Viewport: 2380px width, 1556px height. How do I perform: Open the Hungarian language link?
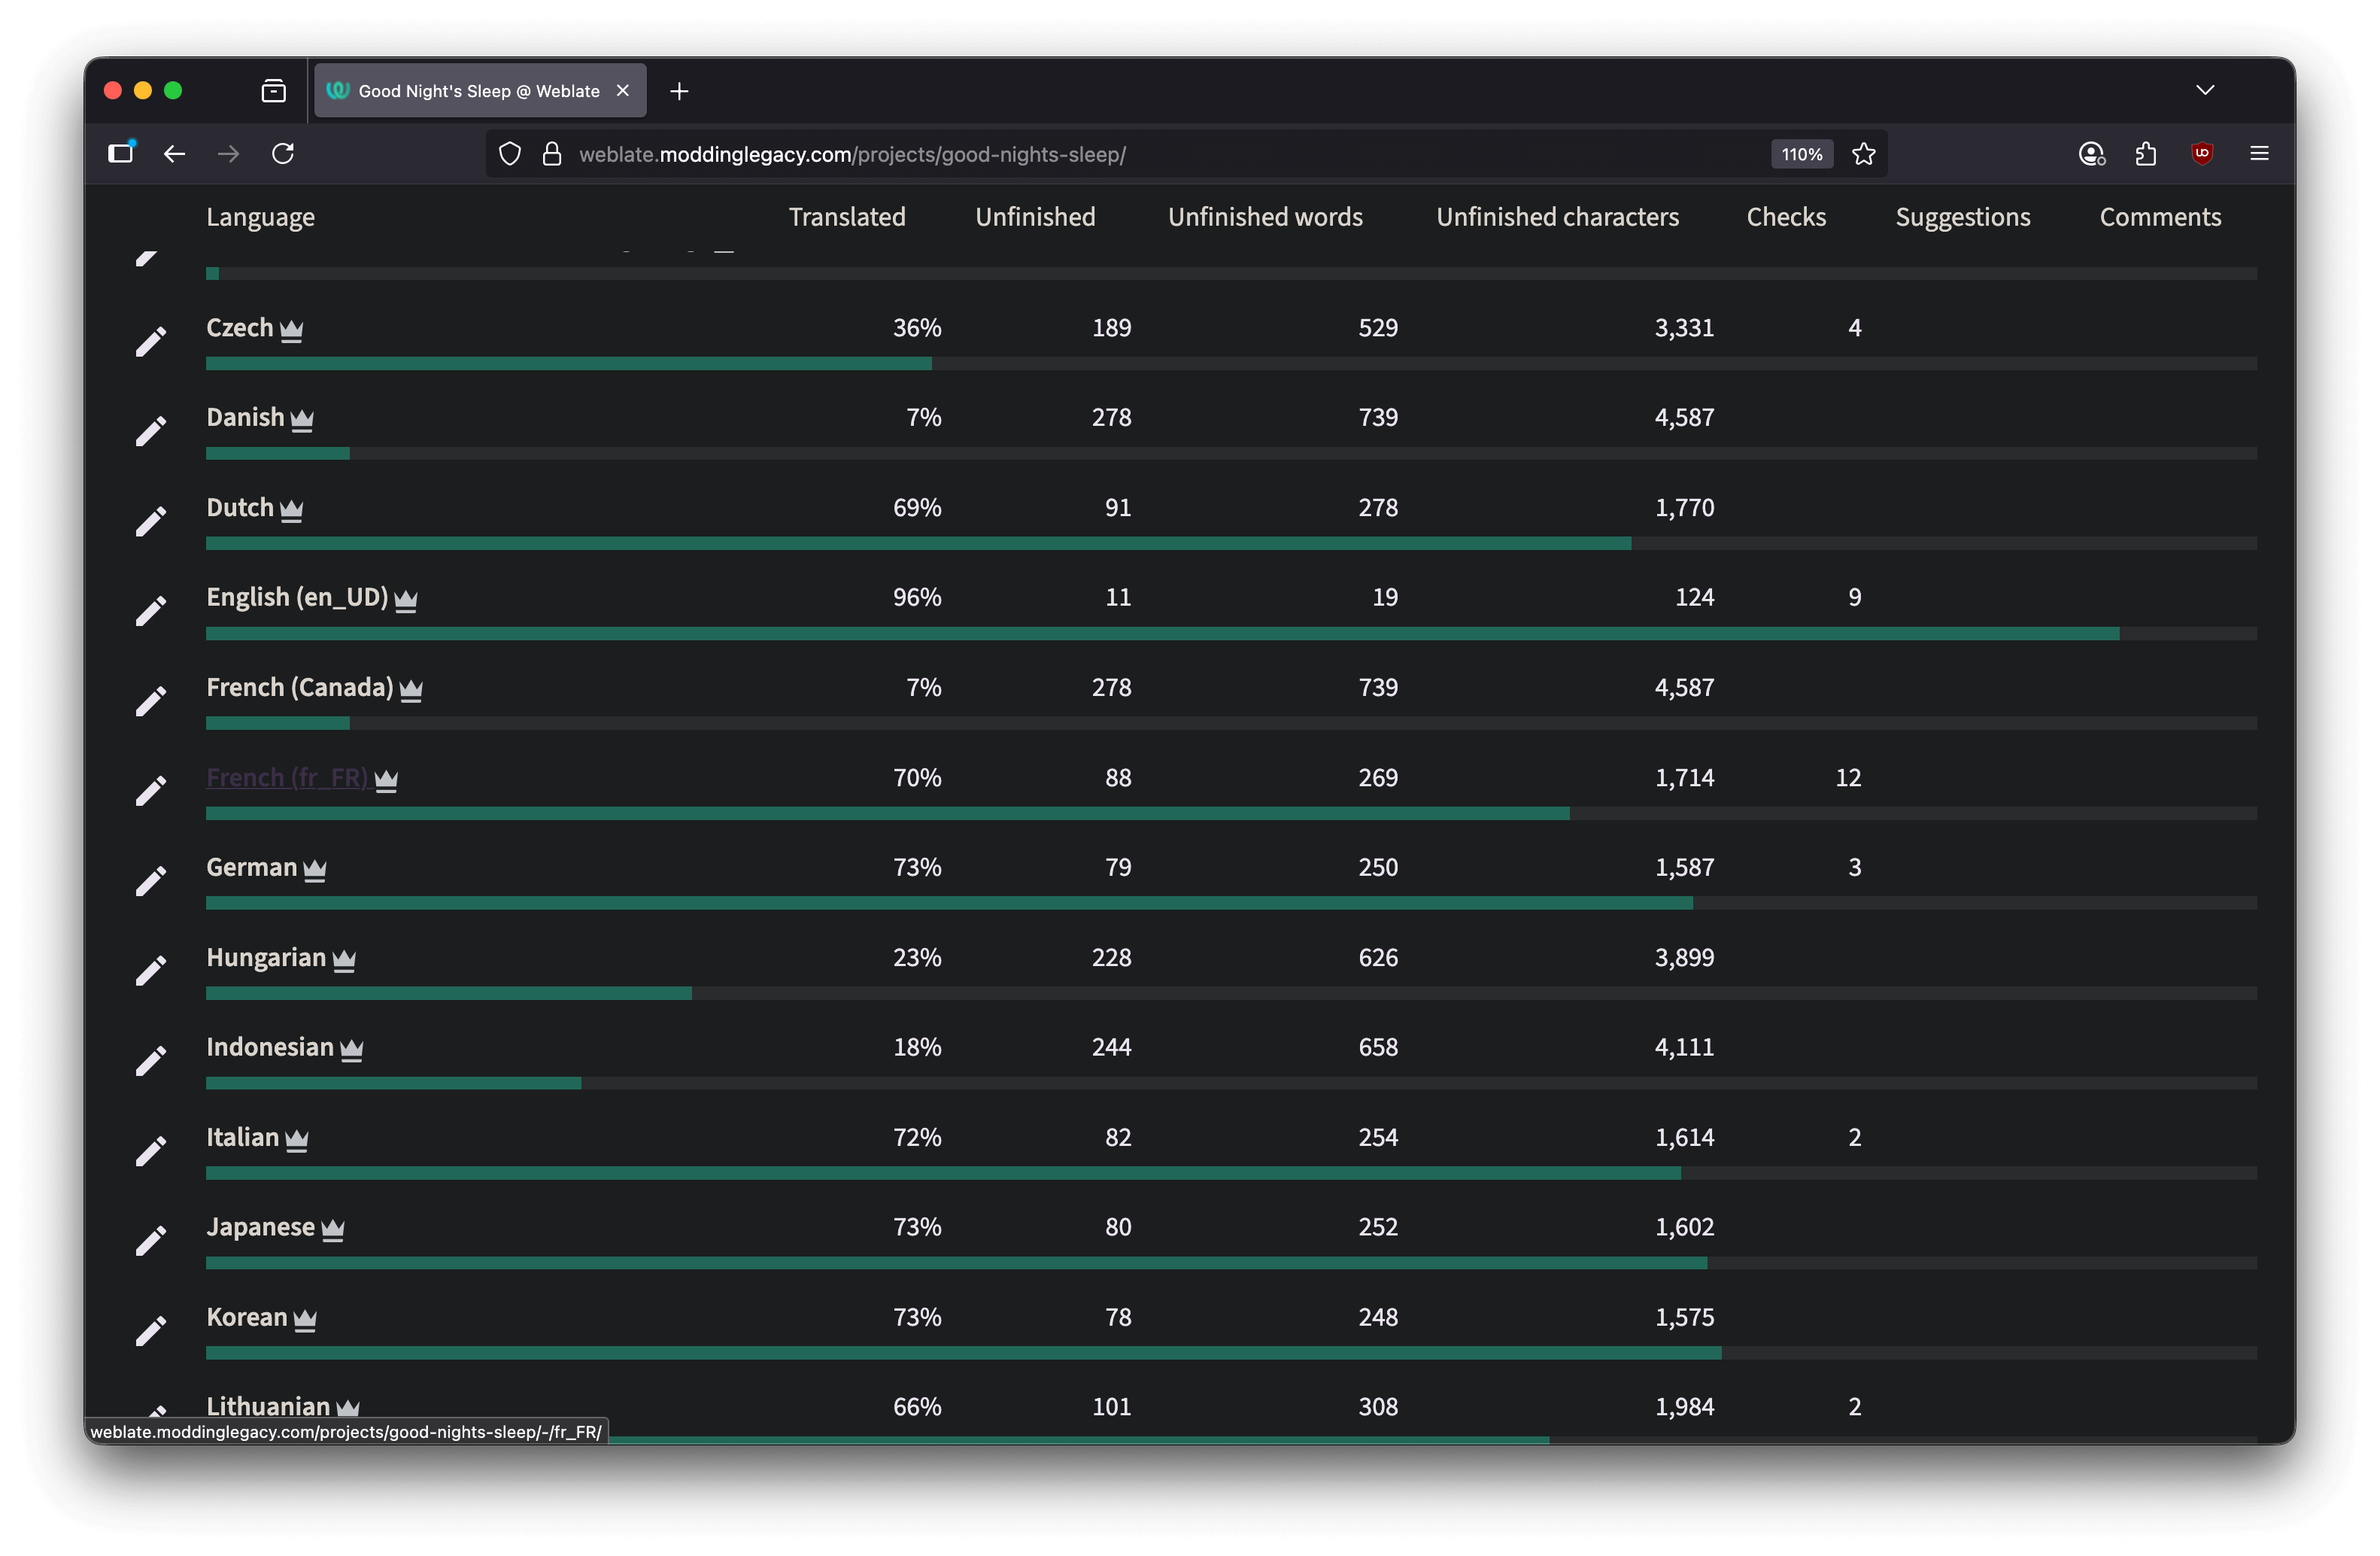pos(266,957)
